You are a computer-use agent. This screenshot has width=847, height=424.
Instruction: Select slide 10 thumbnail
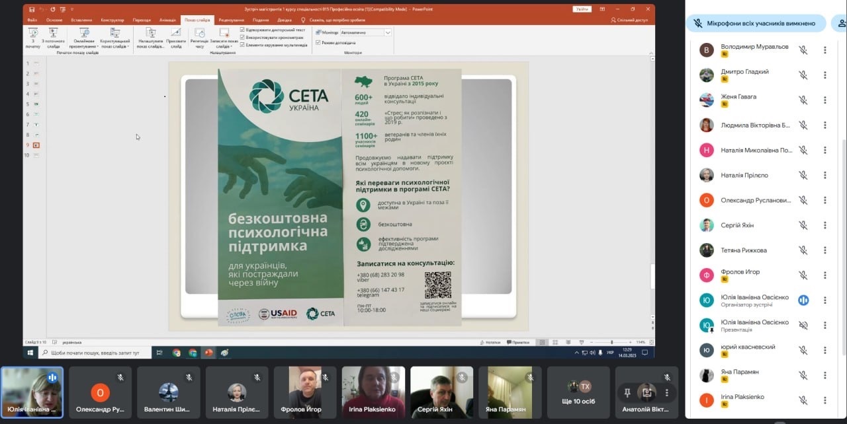pyautogui.click(x=36, y=155)
